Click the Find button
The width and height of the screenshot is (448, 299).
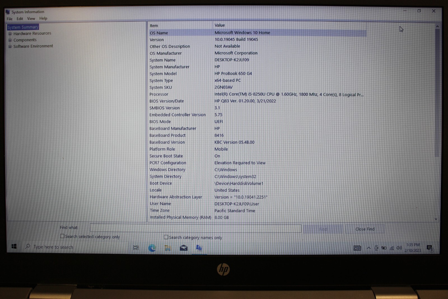click(x=323, y=229)
